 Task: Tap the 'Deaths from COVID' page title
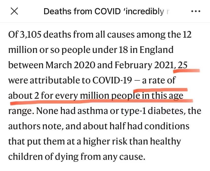pyautogui.click(x=107, y=11)
